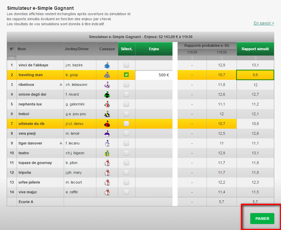Select the ribelinos checkbox
Screen dimensions: 281x230
coord(126,85)
